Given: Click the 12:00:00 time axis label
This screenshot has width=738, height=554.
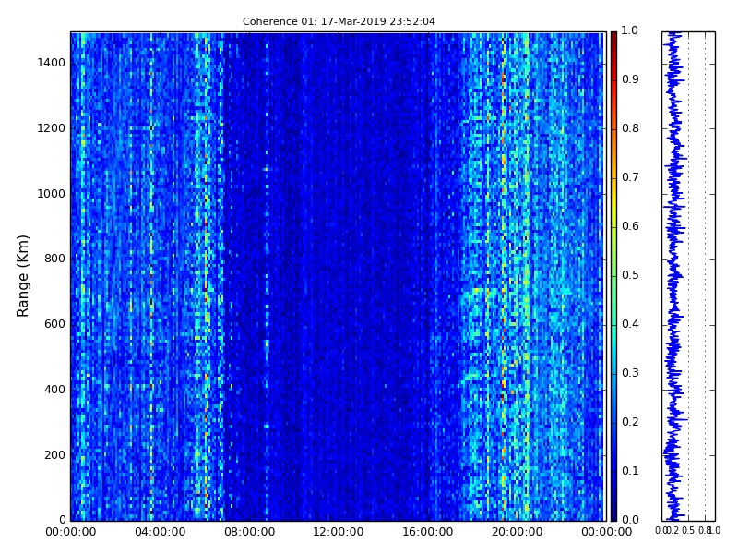Looking at the screenshot, I should (x=339, y=532).
